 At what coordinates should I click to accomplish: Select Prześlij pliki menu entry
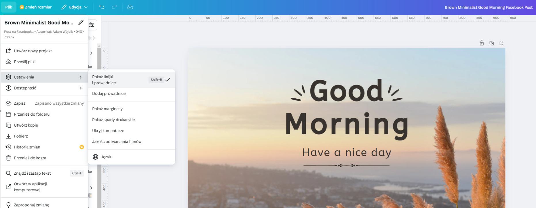(x=44, y=62)
